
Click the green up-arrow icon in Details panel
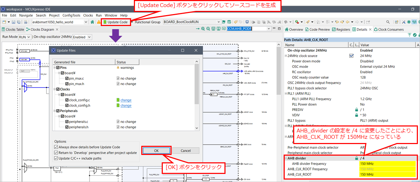pyautogui.click(x=409, y=35)
